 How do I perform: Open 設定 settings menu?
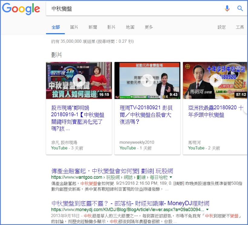[221, 27]
